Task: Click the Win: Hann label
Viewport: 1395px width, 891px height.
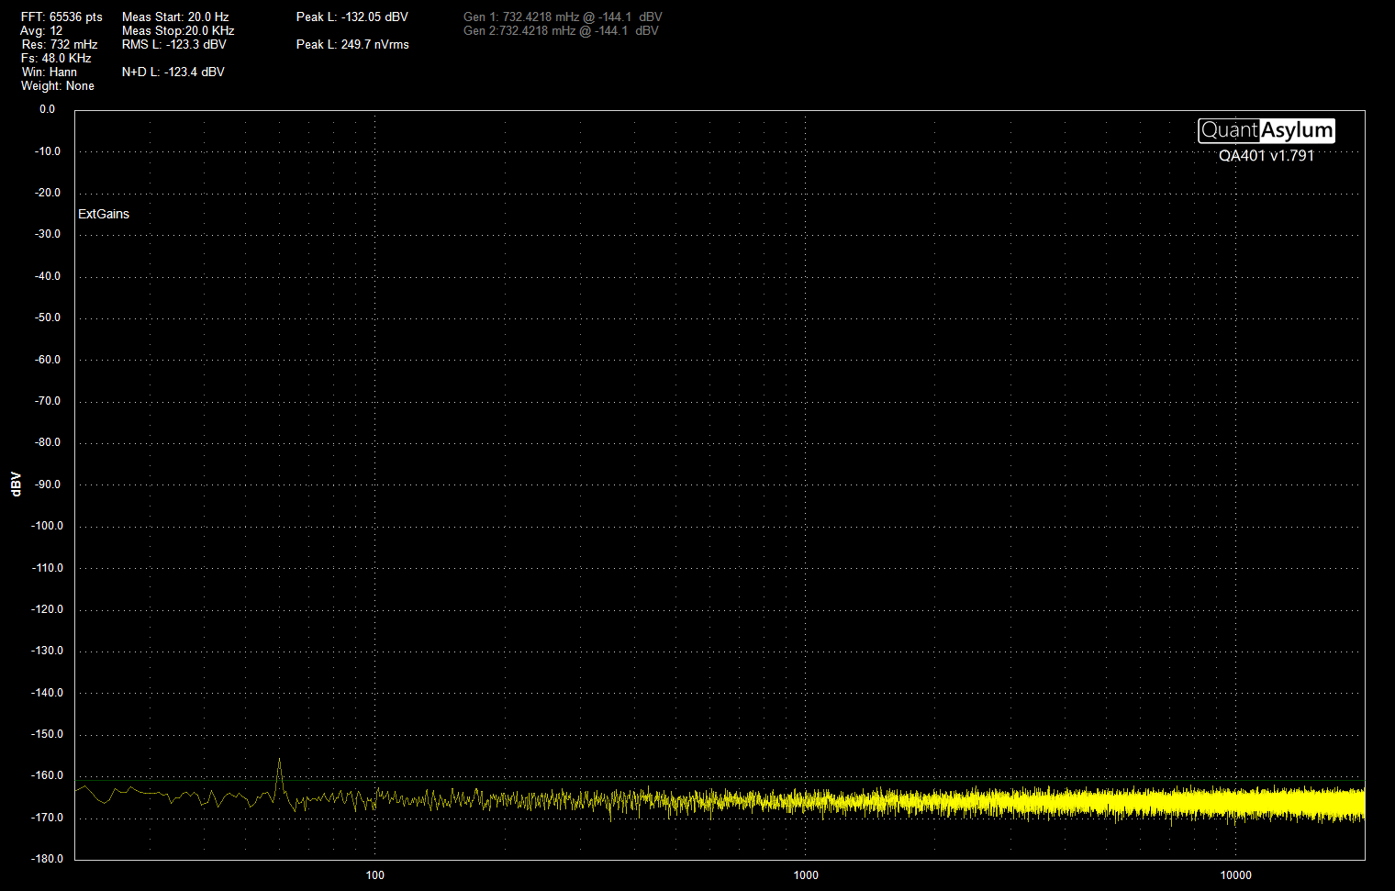Action: click(x=50, y=72)
